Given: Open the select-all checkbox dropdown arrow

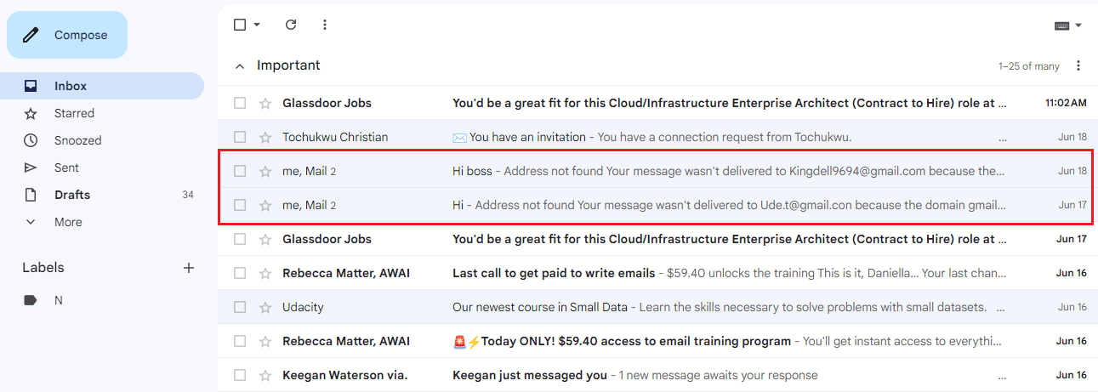Looking at the screenshot, I should (257, 25).
